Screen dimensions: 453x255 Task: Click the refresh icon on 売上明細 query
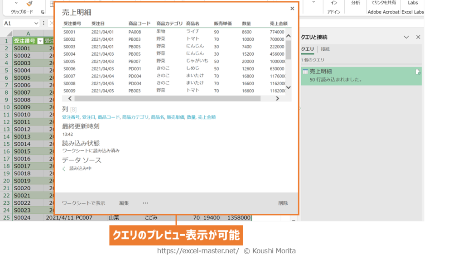pyautogui.click(x=418, y=72)
